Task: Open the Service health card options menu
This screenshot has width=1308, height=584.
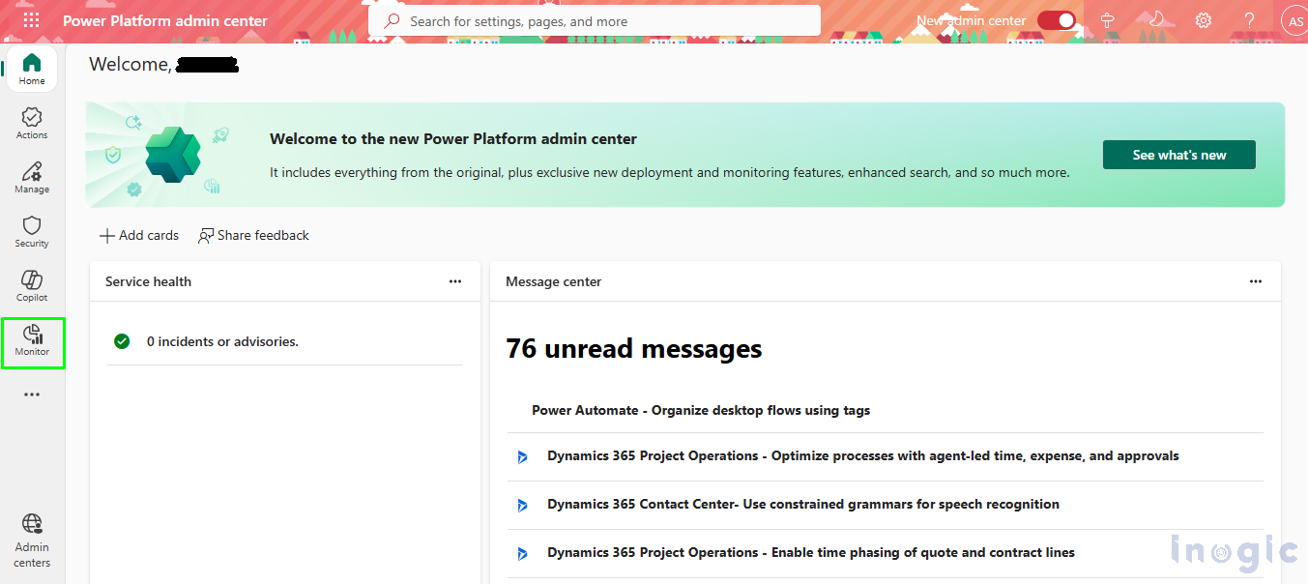Action: coord(454,281)
